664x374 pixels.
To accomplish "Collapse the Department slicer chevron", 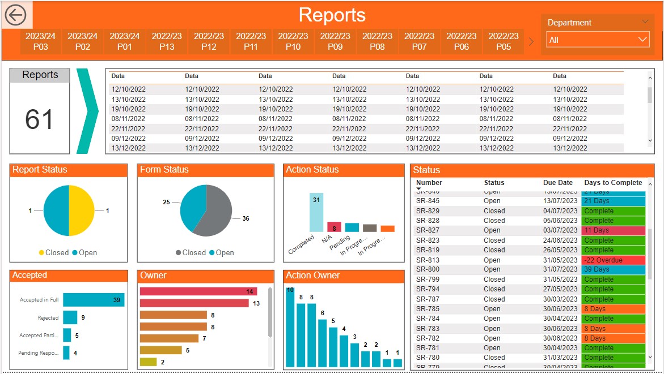I will 645,22.
